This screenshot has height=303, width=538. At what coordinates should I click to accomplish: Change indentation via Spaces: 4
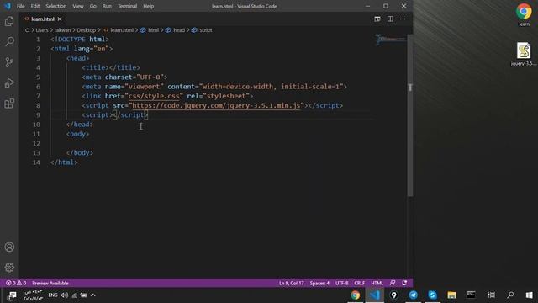[319, 283]
